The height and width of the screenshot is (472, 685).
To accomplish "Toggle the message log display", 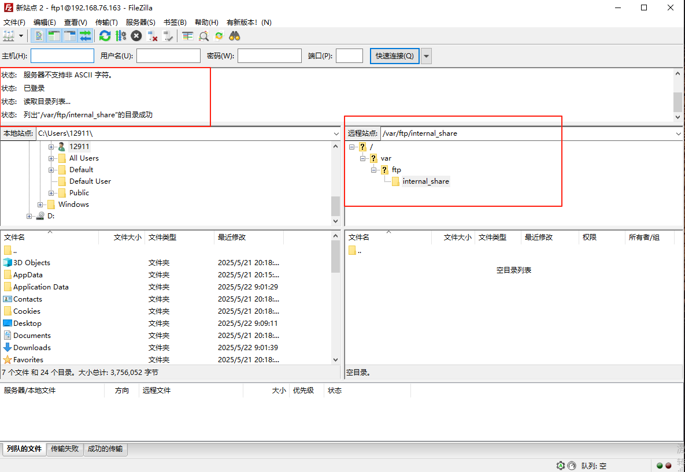I will point(38,36).
